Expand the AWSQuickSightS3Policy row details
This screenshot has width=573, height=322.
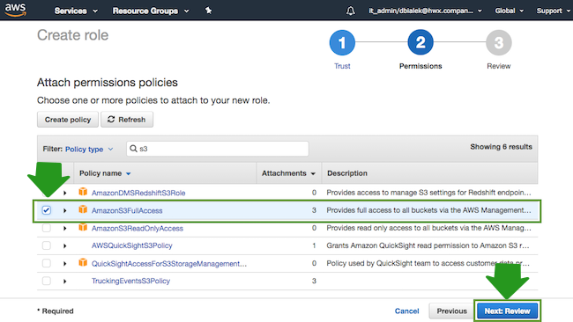tap(64, 245)
